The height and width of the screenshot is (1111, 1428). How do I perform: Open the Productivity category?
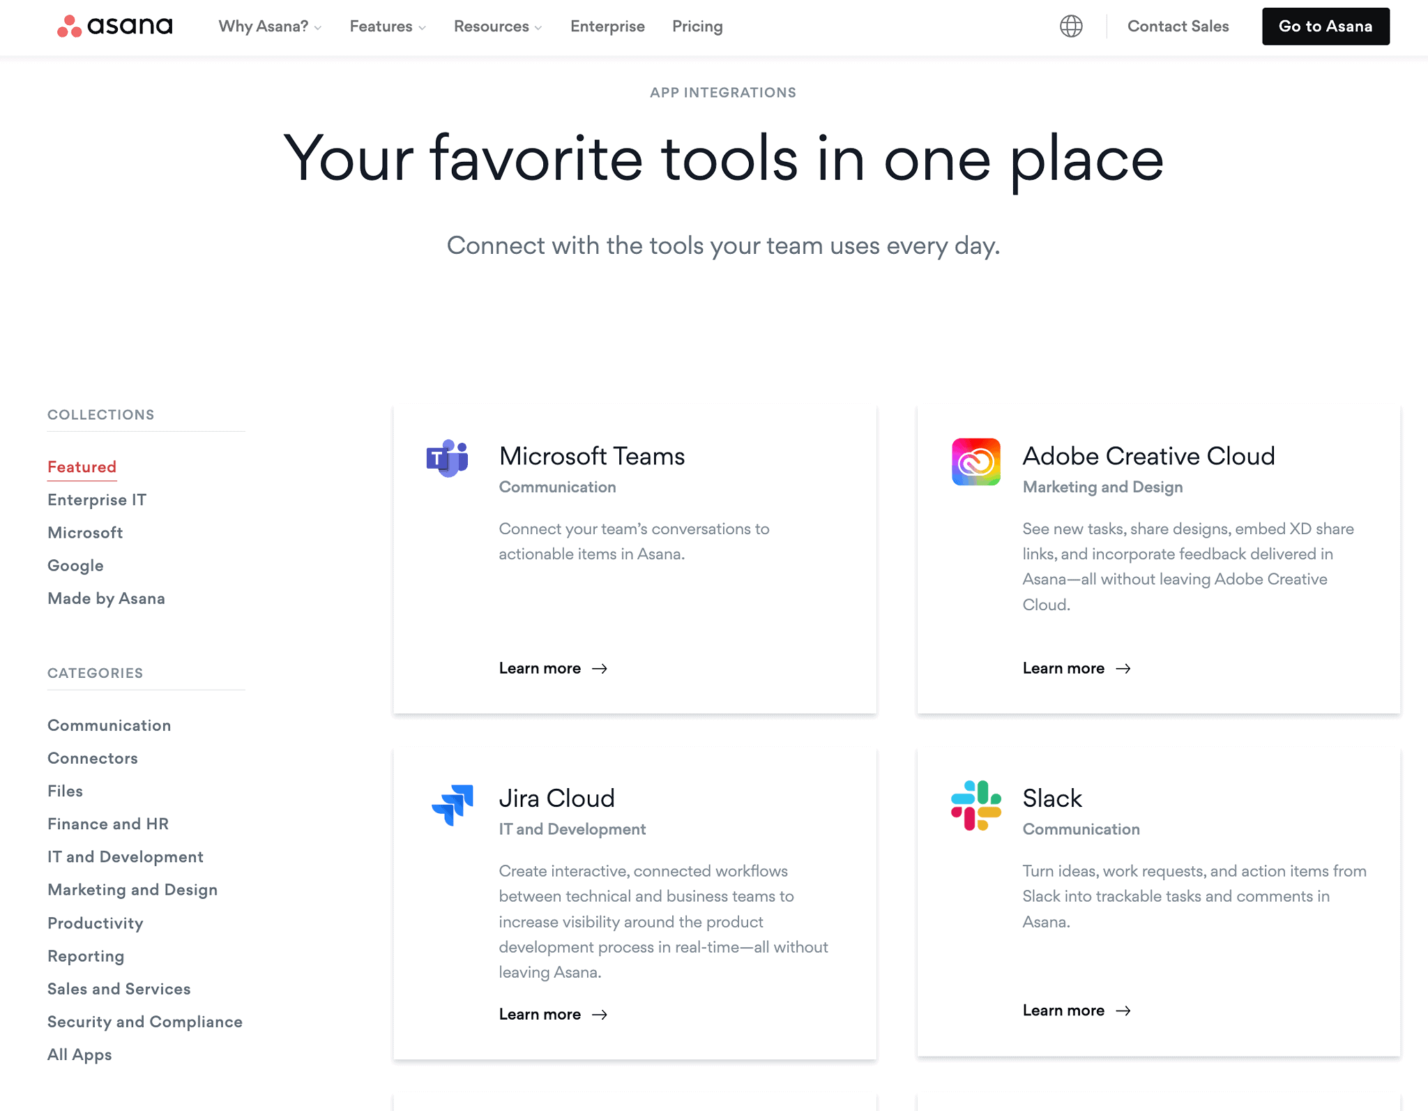point(95,923)
